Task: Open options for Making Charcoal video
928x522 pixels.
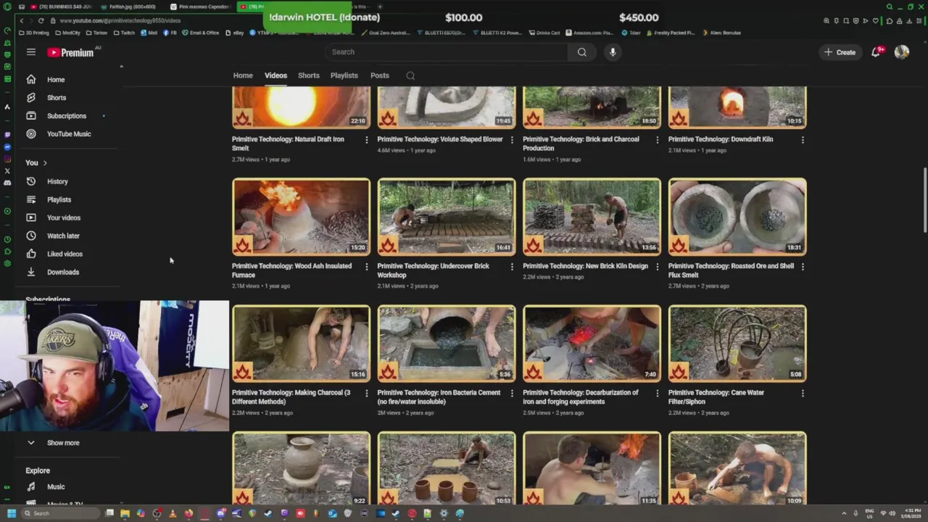Action: coord(366,394)
